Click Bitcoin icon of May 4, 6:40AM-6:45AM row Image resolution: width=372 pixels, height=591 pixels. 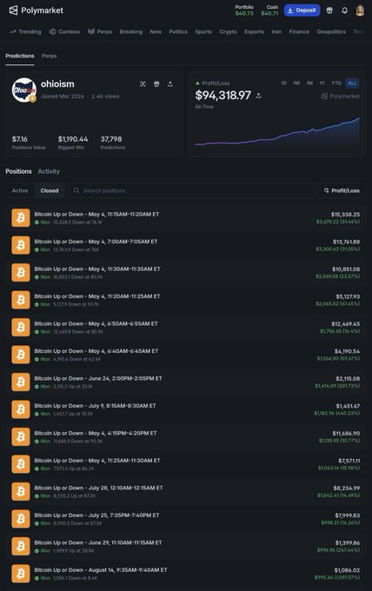click(21, 355)
